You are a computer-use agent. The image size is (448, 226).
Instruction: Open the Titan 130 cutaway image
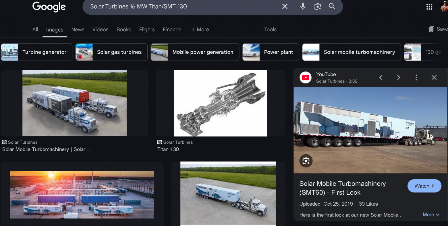click(220, 103)
